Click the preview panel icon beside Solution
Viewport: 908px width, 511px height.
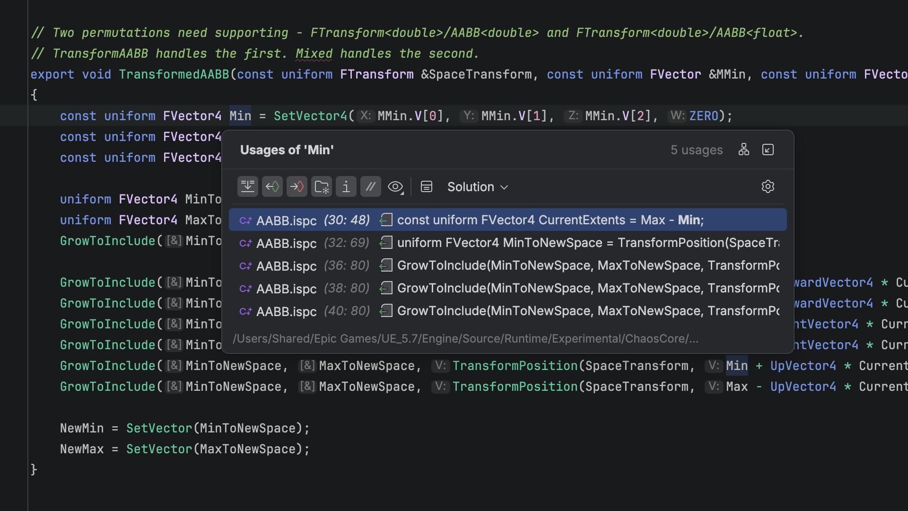tap(427, 187)
